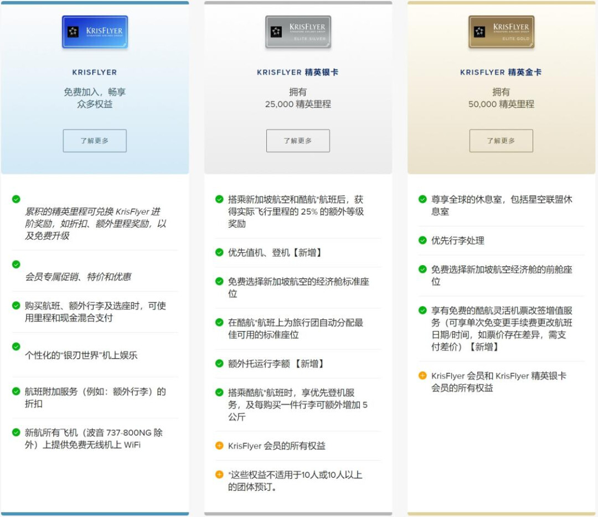Click the 免费选择新加坡航空的经济舱标准座位 benefit text
598x517 pixels.
[298, 287]
